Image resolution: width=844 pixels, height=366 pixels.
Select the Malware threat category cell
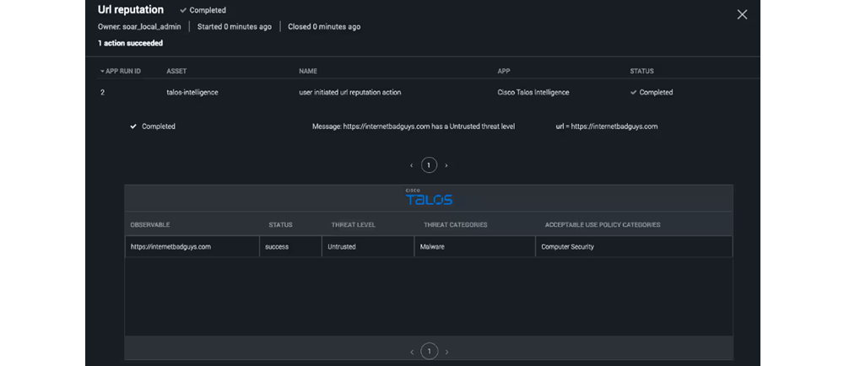[x=474, y=247]
